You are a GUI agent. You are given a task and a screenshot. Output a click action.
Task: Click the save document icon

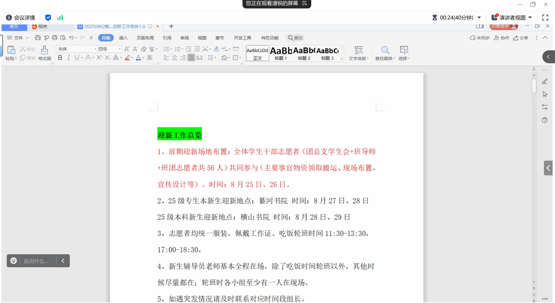[x=38, y=38]
